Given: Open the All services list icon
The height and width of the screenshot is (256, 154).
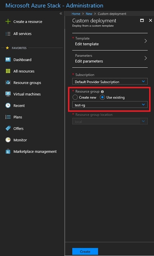Looking at the screenshot, I should (x=8, y=33).
